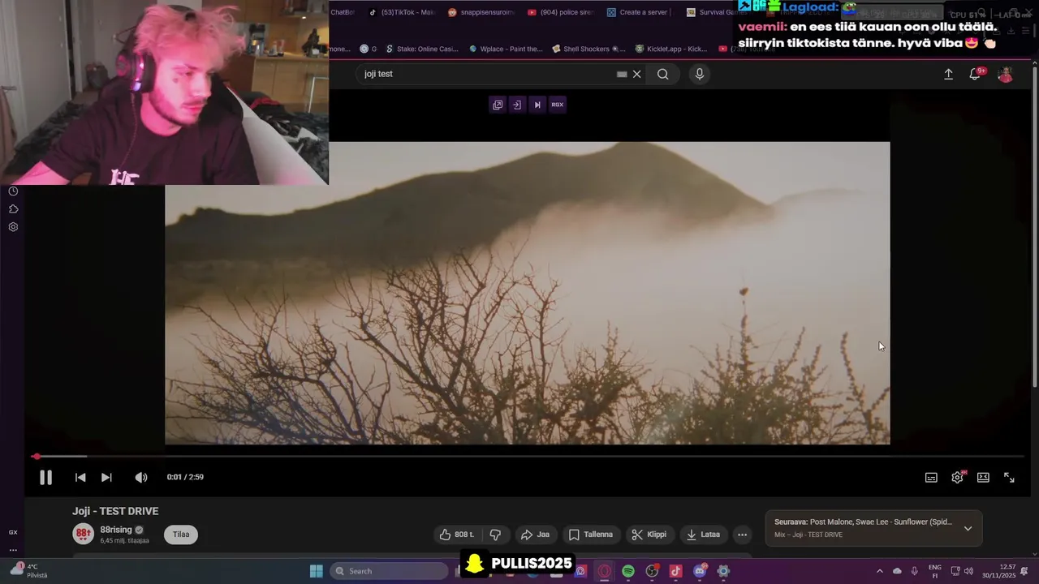Open the Shell Shockers bookmark
Viewport: 1039px width, 584px height.
(588, 49)
